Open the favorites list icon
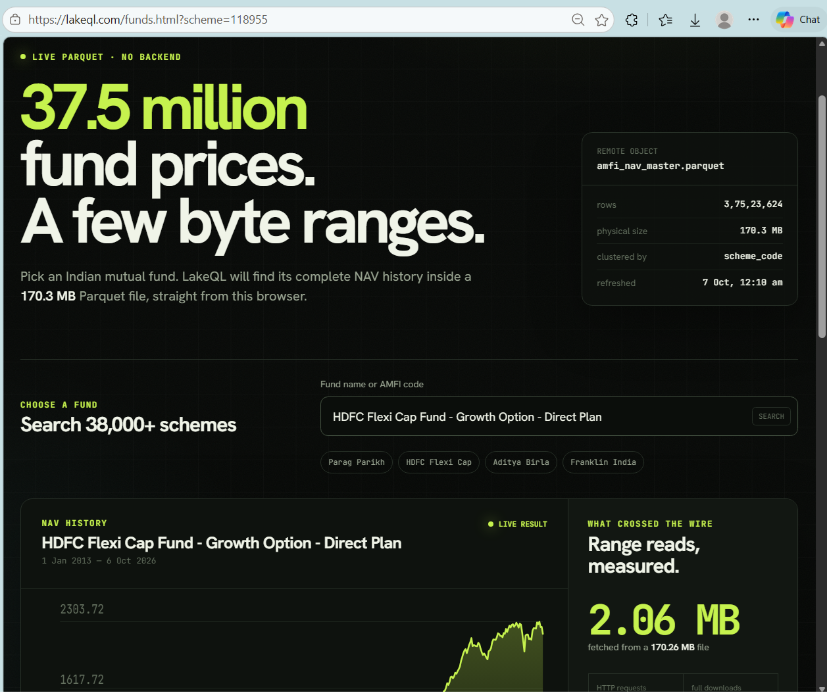The image size is (827, 697). (x=665, y=20)
